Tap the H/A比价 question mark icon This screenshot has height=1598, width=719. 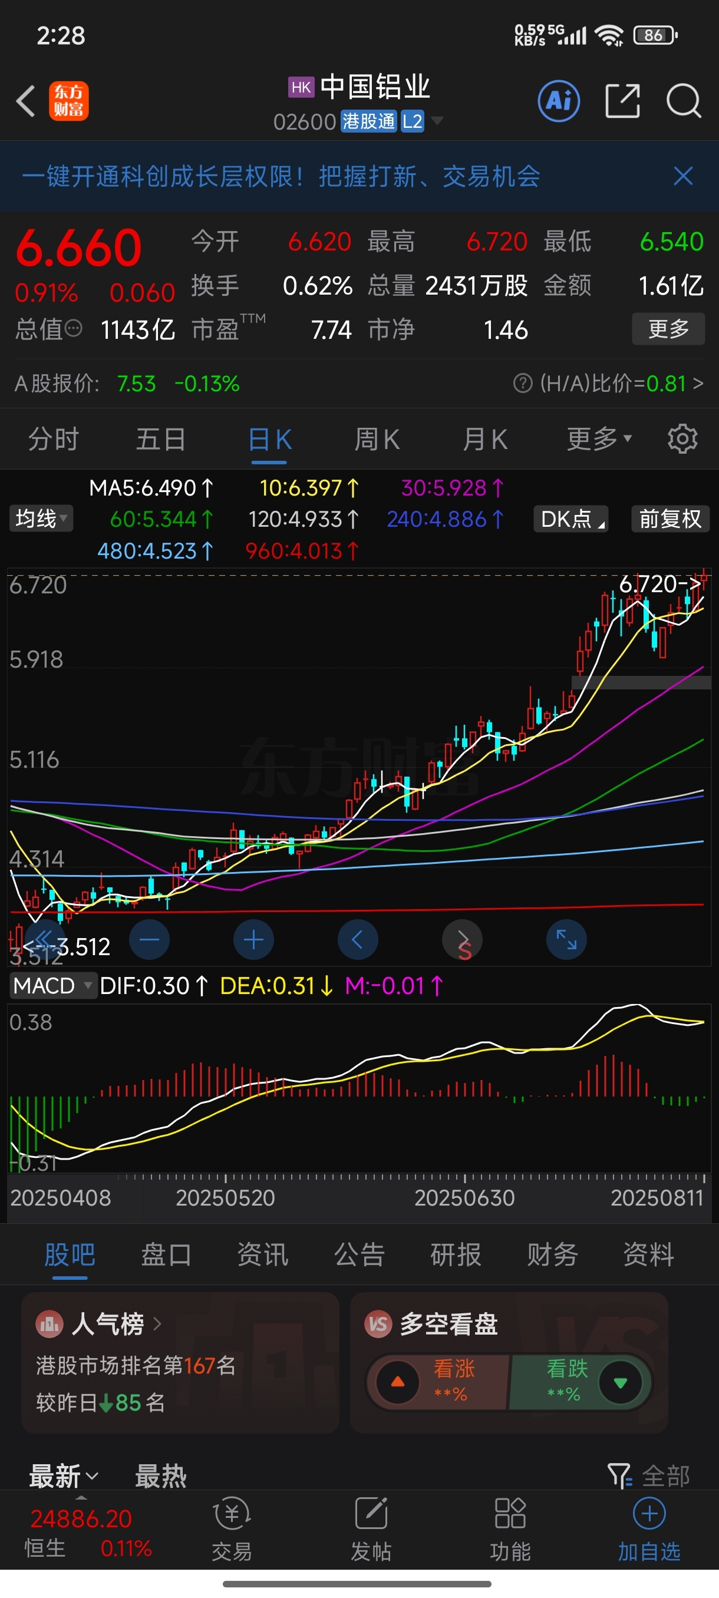click(523, 384)
